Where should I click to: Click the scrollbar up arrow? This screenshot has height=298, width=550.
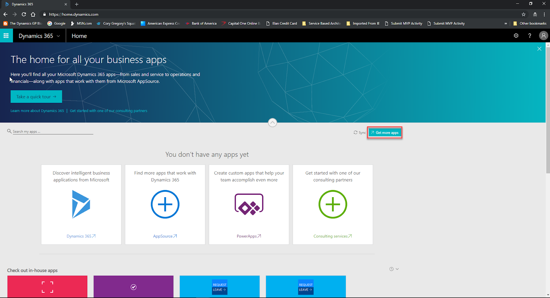[x=548, y=45]
